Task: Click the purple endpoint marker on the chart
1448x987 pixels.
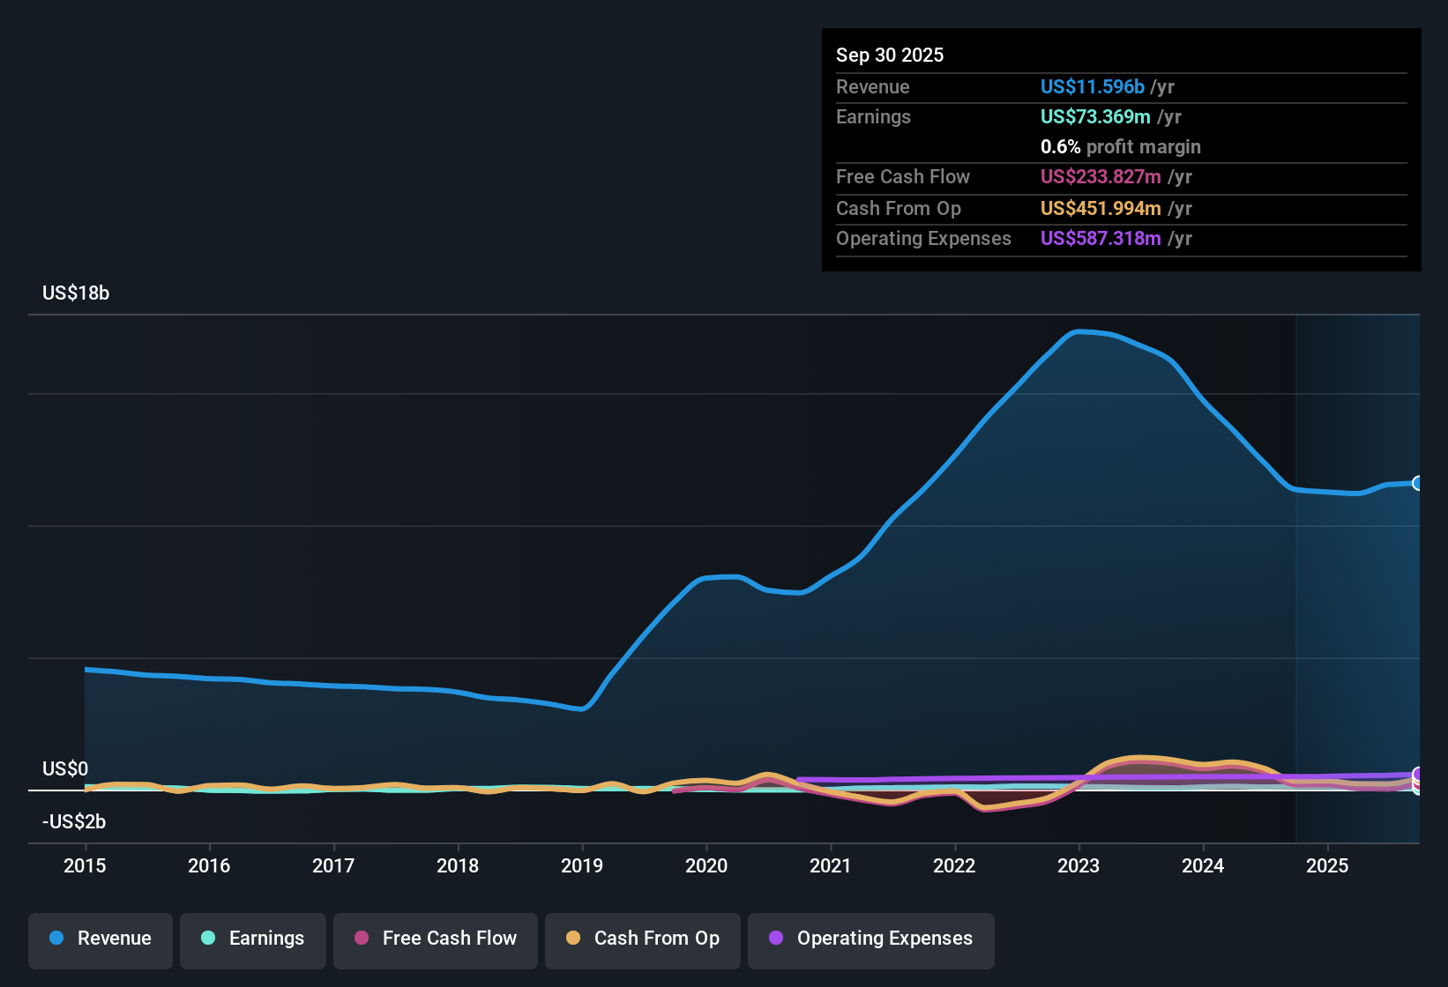Action: click(1416, 773)
